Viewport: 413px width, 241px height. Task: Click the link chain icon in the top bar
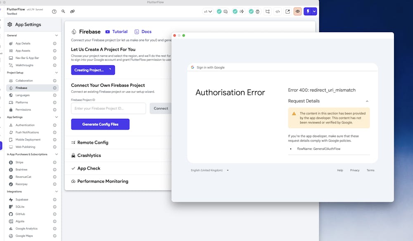tap(72, 11)
